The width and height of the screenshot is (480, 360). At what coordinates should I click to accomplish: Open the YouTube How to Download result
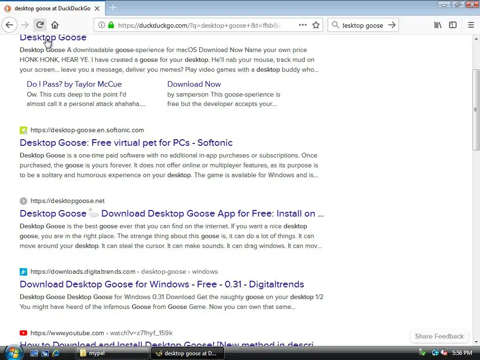[x=166, y=344]
